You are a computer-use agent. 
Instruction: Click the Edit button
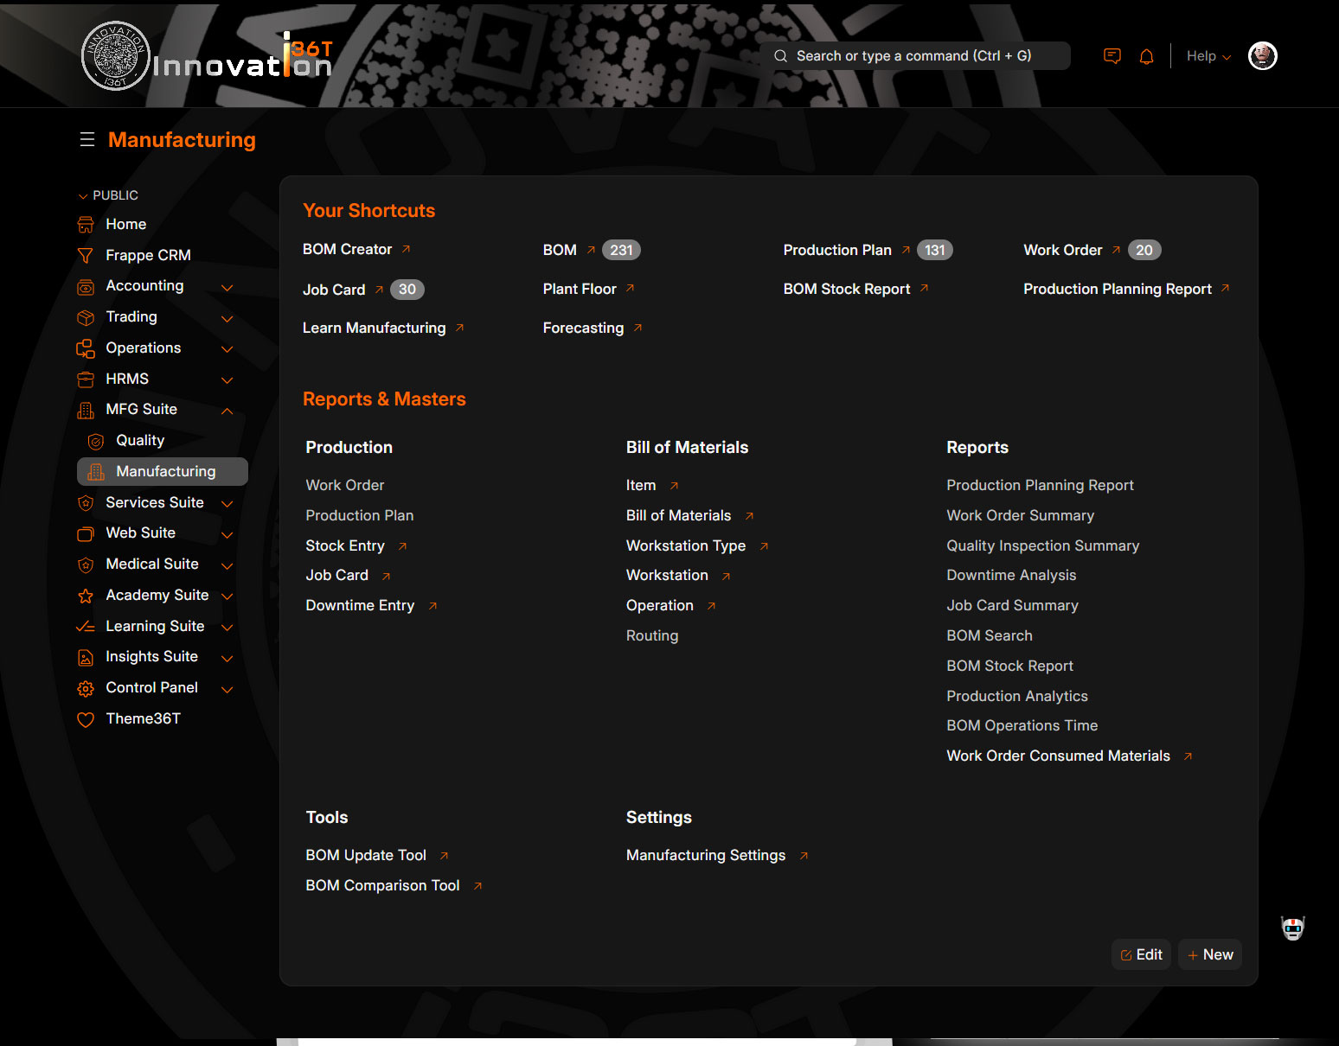[x=1141, y=954]
